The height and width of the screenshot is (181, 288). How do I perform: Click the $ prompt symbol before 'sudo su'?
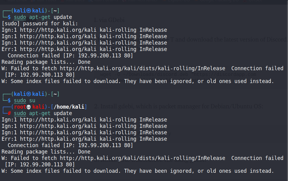coord(9,100)
